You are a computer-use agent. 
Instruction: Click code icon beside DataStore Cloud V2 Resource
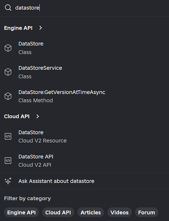(8, 137)
